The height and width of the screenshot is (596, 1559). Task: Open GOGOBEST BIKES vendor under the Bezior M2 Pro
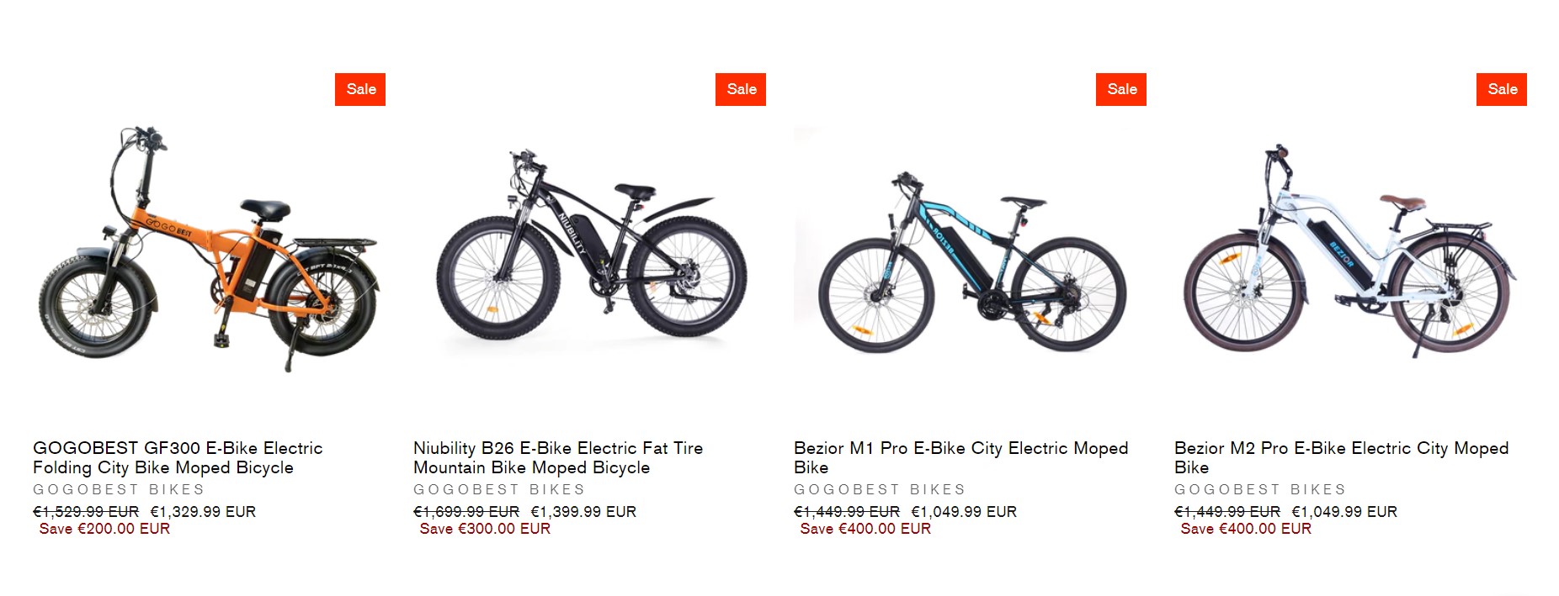(x=1261, y=489)
